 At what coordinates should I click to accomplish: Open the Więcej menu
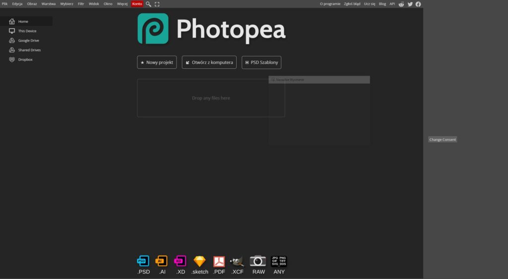[x=122, y=4]
